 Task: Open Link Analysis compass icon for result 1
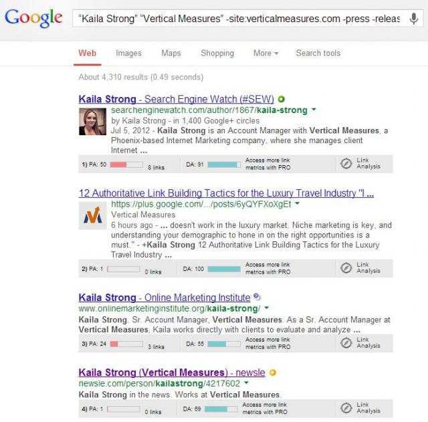(346, 163)
